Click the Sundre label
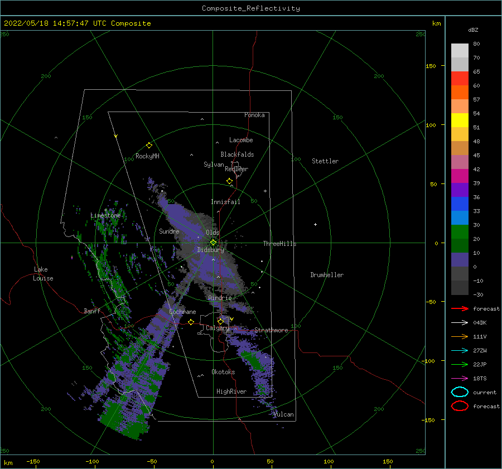 [169, 231]
